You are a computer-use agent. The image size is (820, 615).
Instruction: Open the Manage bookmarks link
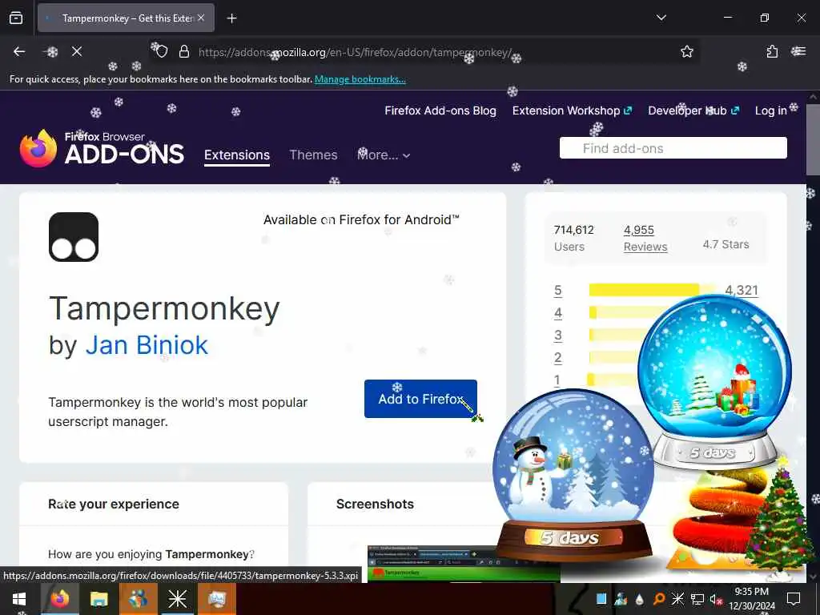360,79
